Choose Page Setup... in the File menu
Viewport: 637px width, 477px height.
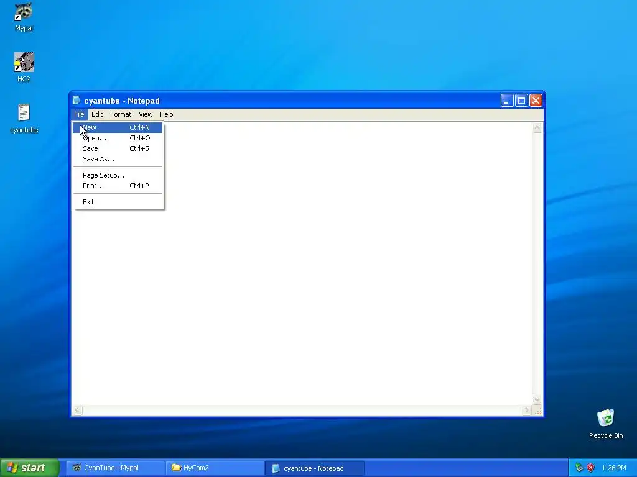click(x=118, y=175)
